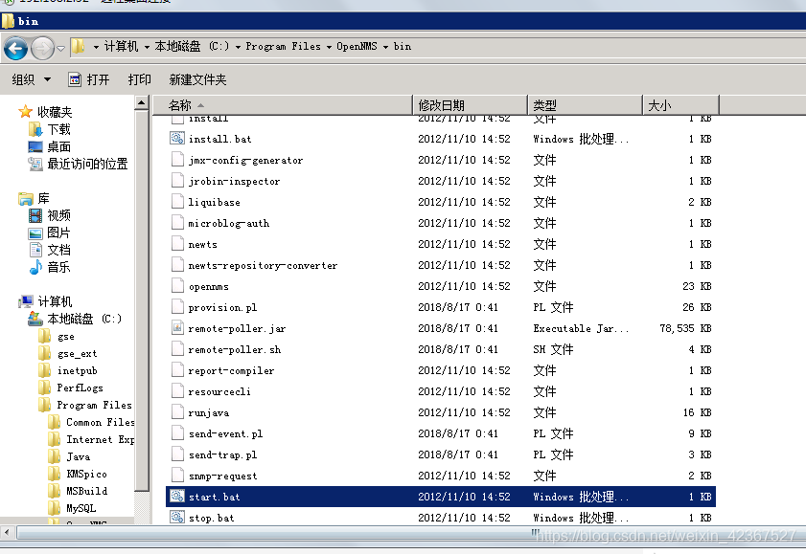
Task: Select the opennms file icon
Action: [x=177, y=286]
